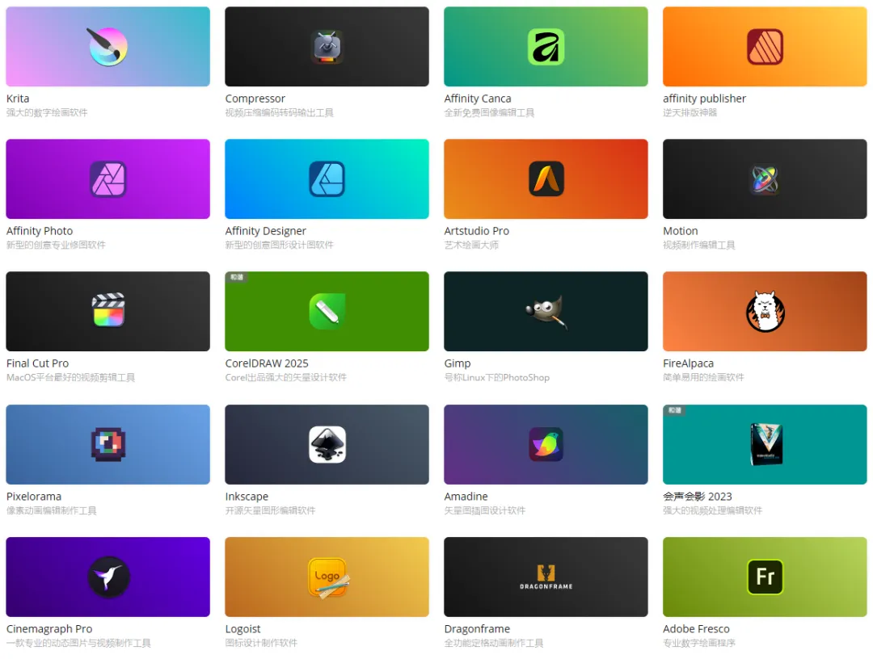Click description 开源矢量图形编辑软件
873x659 pixels.
[x=270, y=510]
